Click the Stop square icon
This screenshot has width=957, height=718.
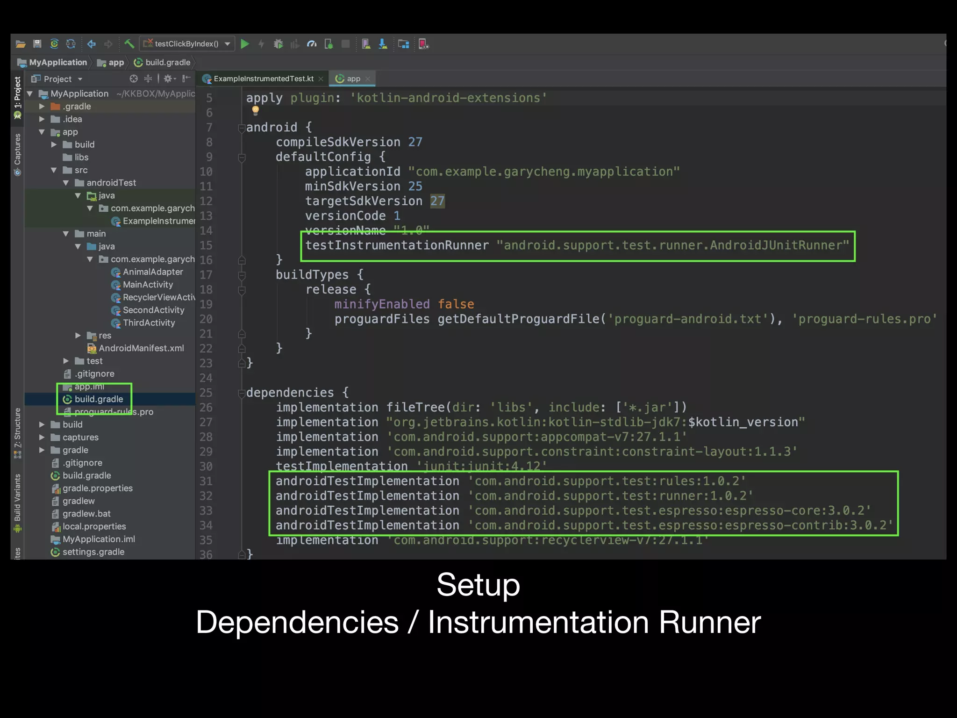(346, 44)
